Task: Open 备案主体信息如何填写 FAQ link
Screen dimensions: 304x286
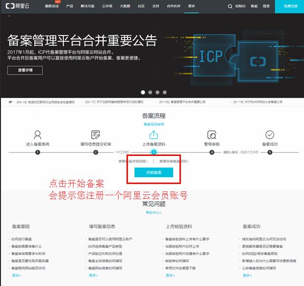Action: coord(105,261)
